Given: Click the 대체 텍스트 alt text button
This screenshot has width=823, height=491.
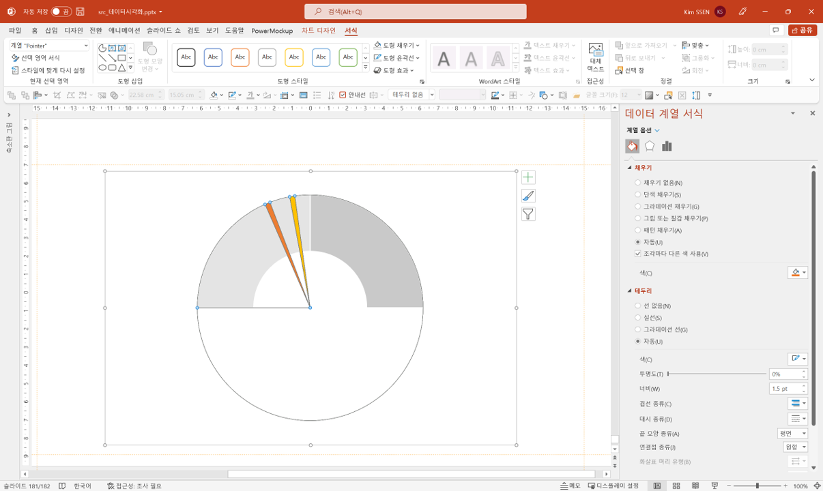Looking at the screenshot, I should [596, 57].
